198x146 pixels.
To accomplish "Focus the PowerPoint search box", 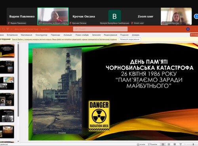I will (100, 29).
